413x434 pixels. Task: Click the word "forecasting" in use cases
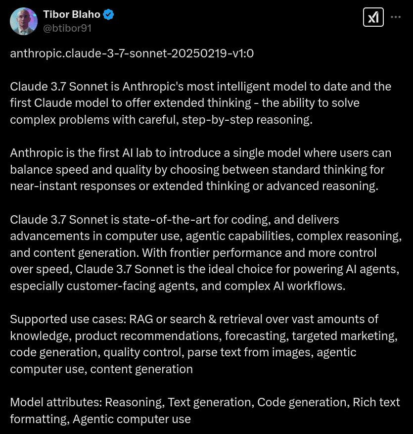tap(256, 336)
